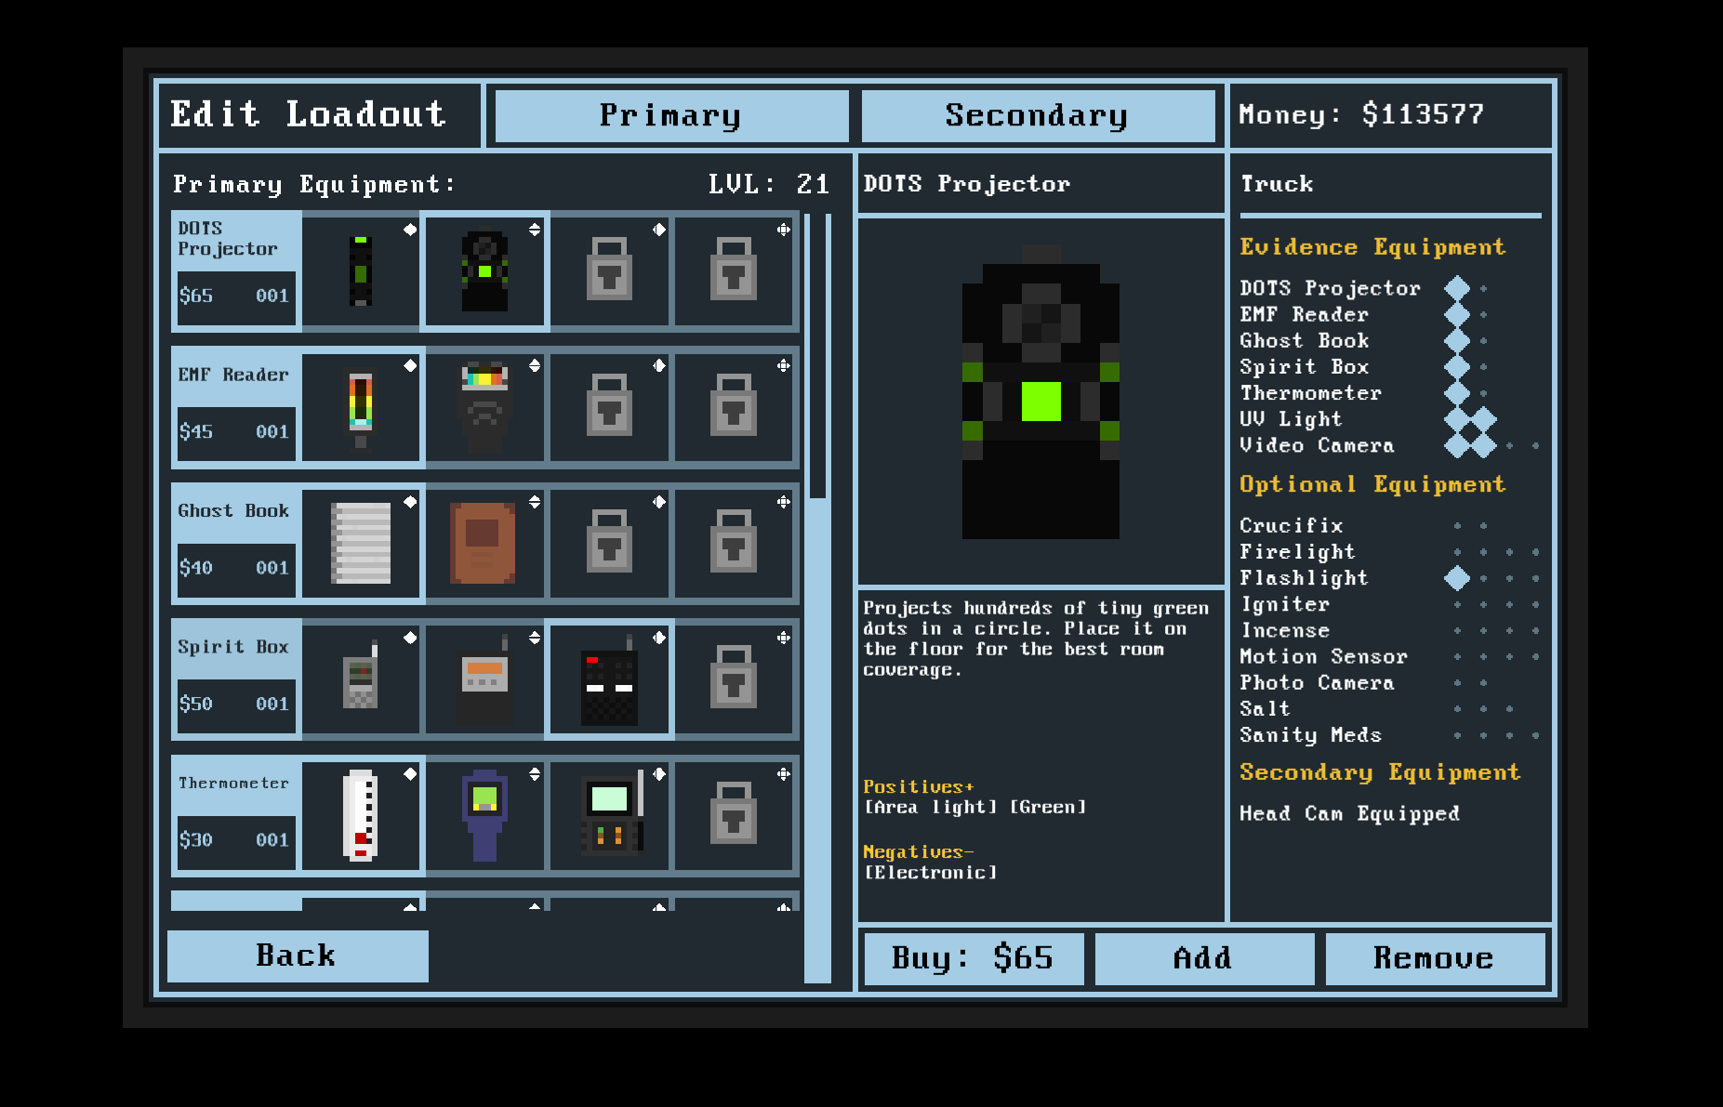Image resolution: width=1723 pixels, height=1107 pixels.
Task: Click the locked tier 3 Ghost Book slot
Action: point(609,543)
